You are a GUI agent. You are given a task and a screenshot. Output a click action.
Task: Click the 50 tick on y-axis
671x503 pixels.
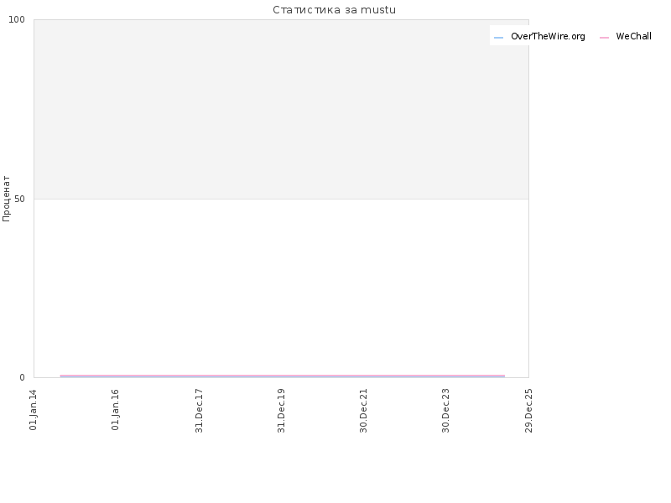[x=19, y=199]
